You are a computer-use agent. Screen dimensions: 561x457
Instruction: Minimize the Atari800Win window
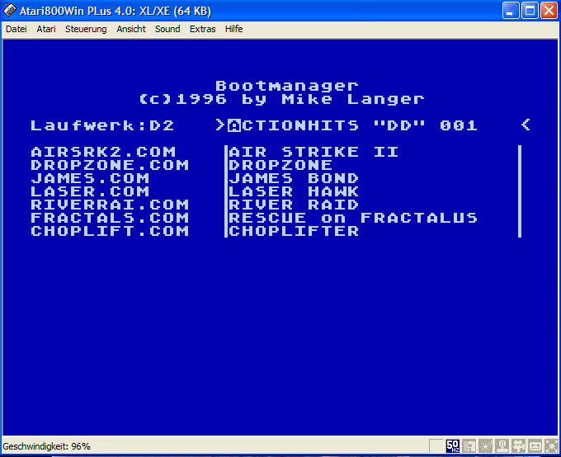click(x=511, y=11)
